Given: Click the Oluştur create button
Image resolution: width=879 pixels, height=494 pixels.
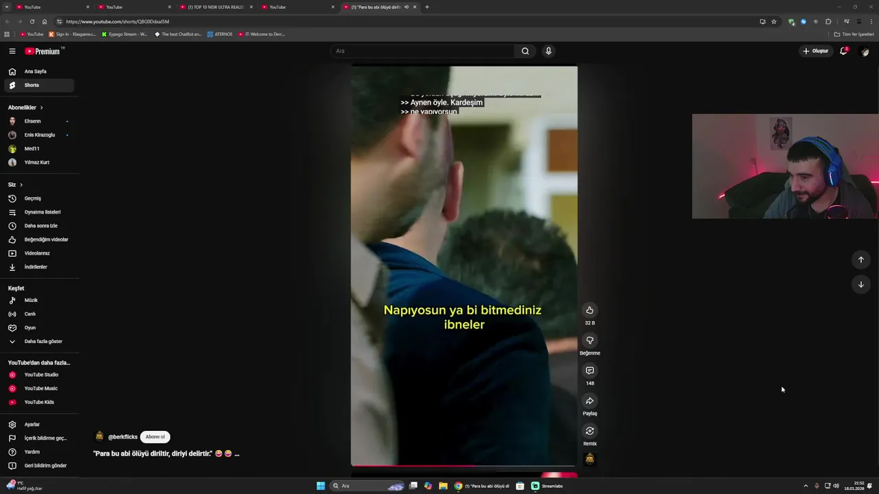Looking at the screenshot, I should tap(816, 51).
